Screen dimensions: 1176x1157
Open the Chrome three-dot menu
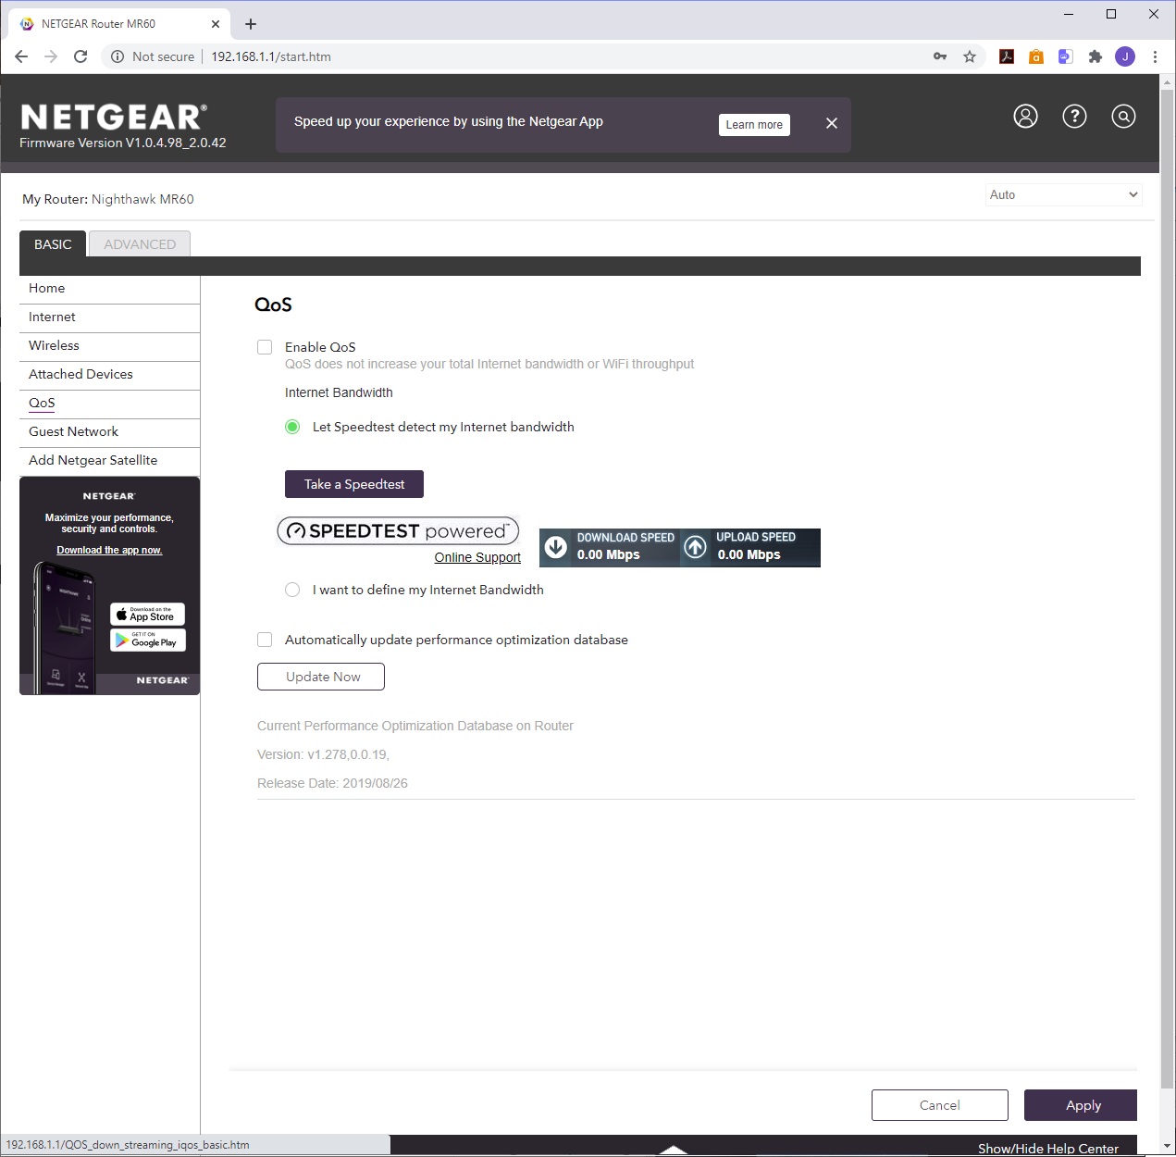coord(1155,56)
